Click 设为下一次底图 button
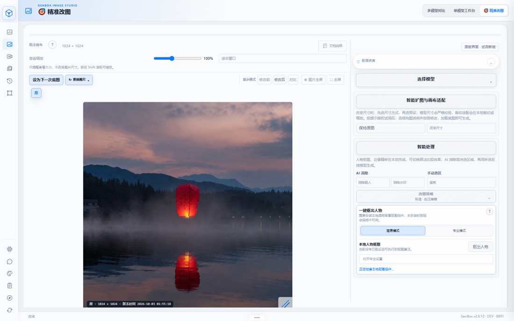This screenshot has height=321, width=514. (46, 80)
